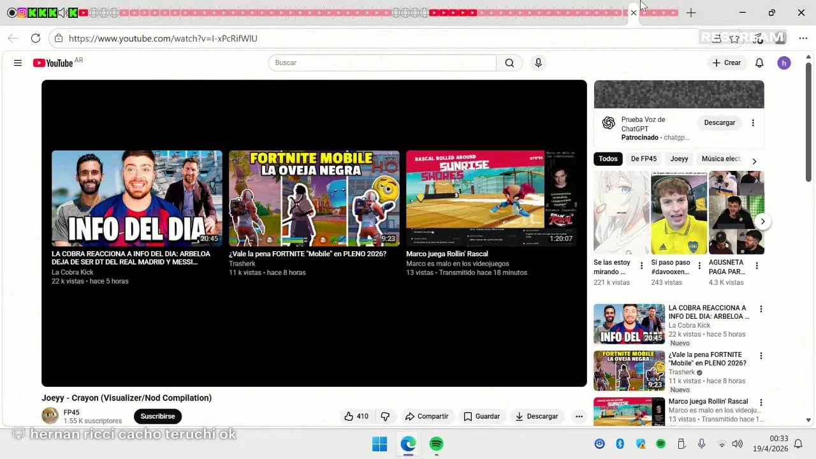This screenshot has width=816, height=459.
Task: Open Spotify from the taskbar
Action: (x=436, y=444)
